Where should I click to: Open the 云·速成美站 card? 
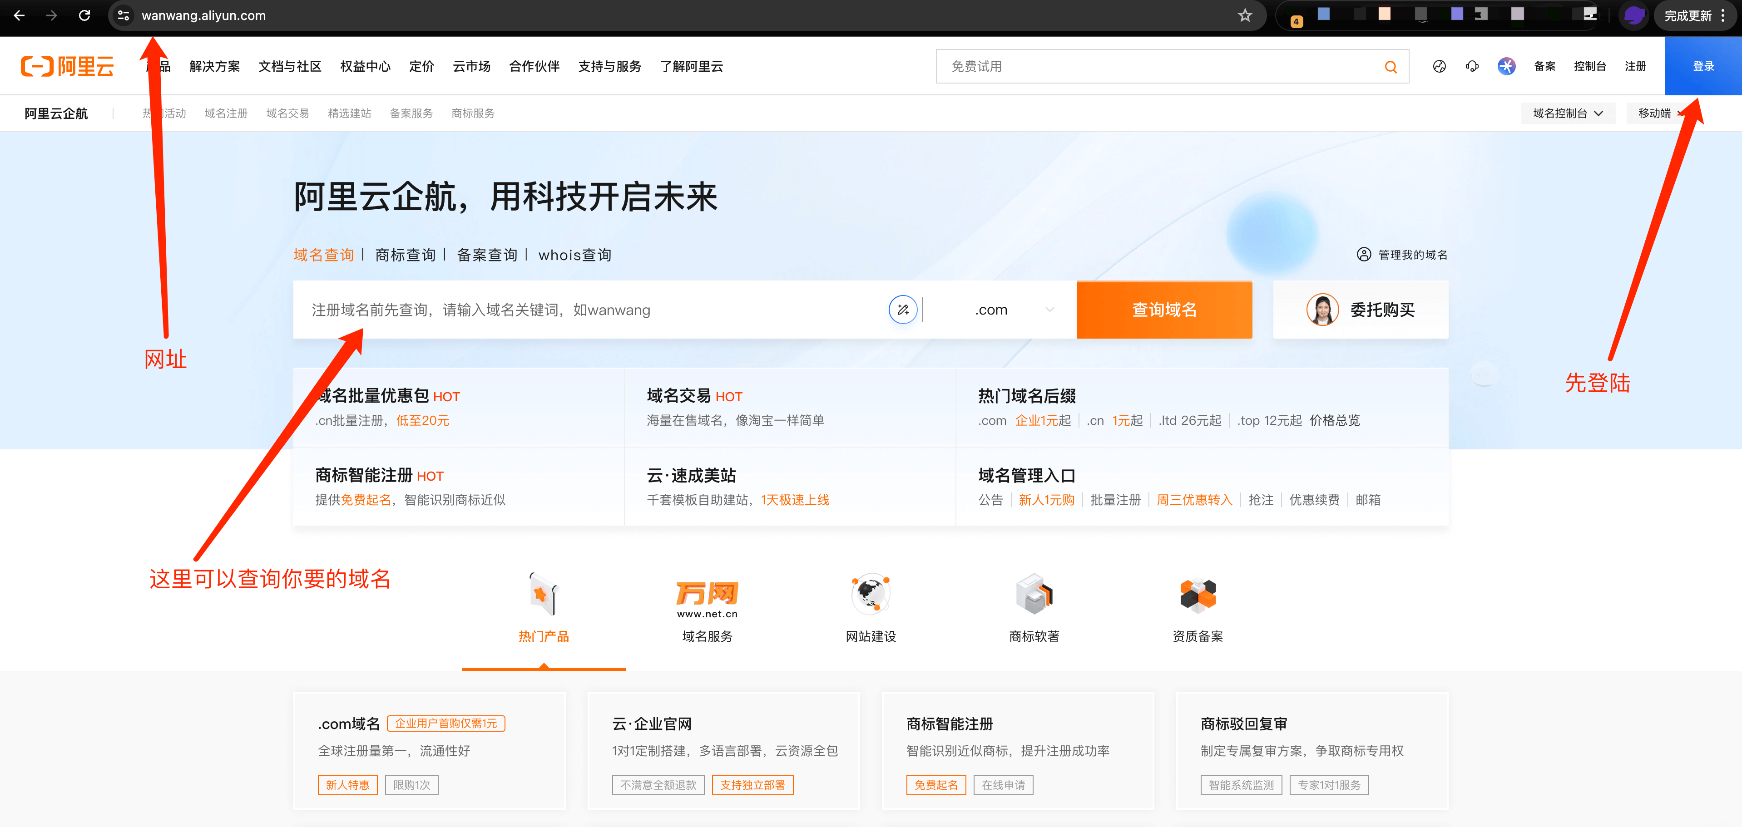point(790,487)
